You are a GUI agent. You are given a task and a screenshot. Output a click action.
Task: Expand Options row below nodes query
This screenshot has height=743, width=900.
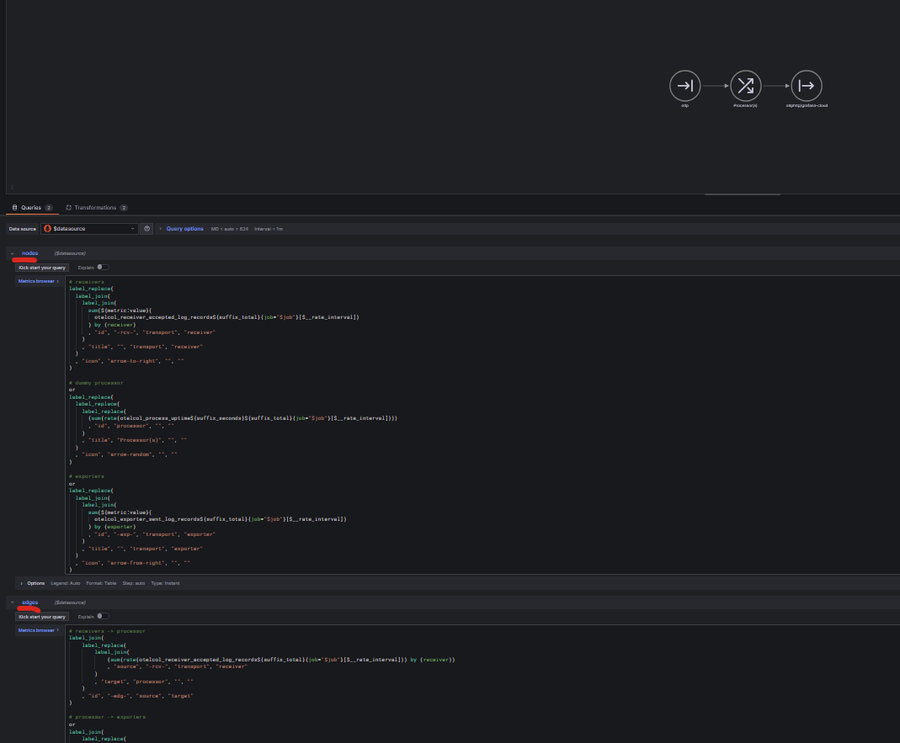[x=35, y=582]
